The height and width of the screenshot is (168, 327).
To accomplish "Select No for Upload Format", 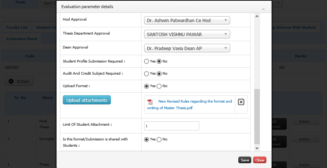I will (159, 86).
